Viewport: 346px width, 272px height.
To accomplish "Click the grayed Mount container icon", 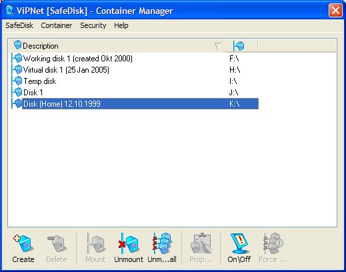I will [x=95, y=243].
